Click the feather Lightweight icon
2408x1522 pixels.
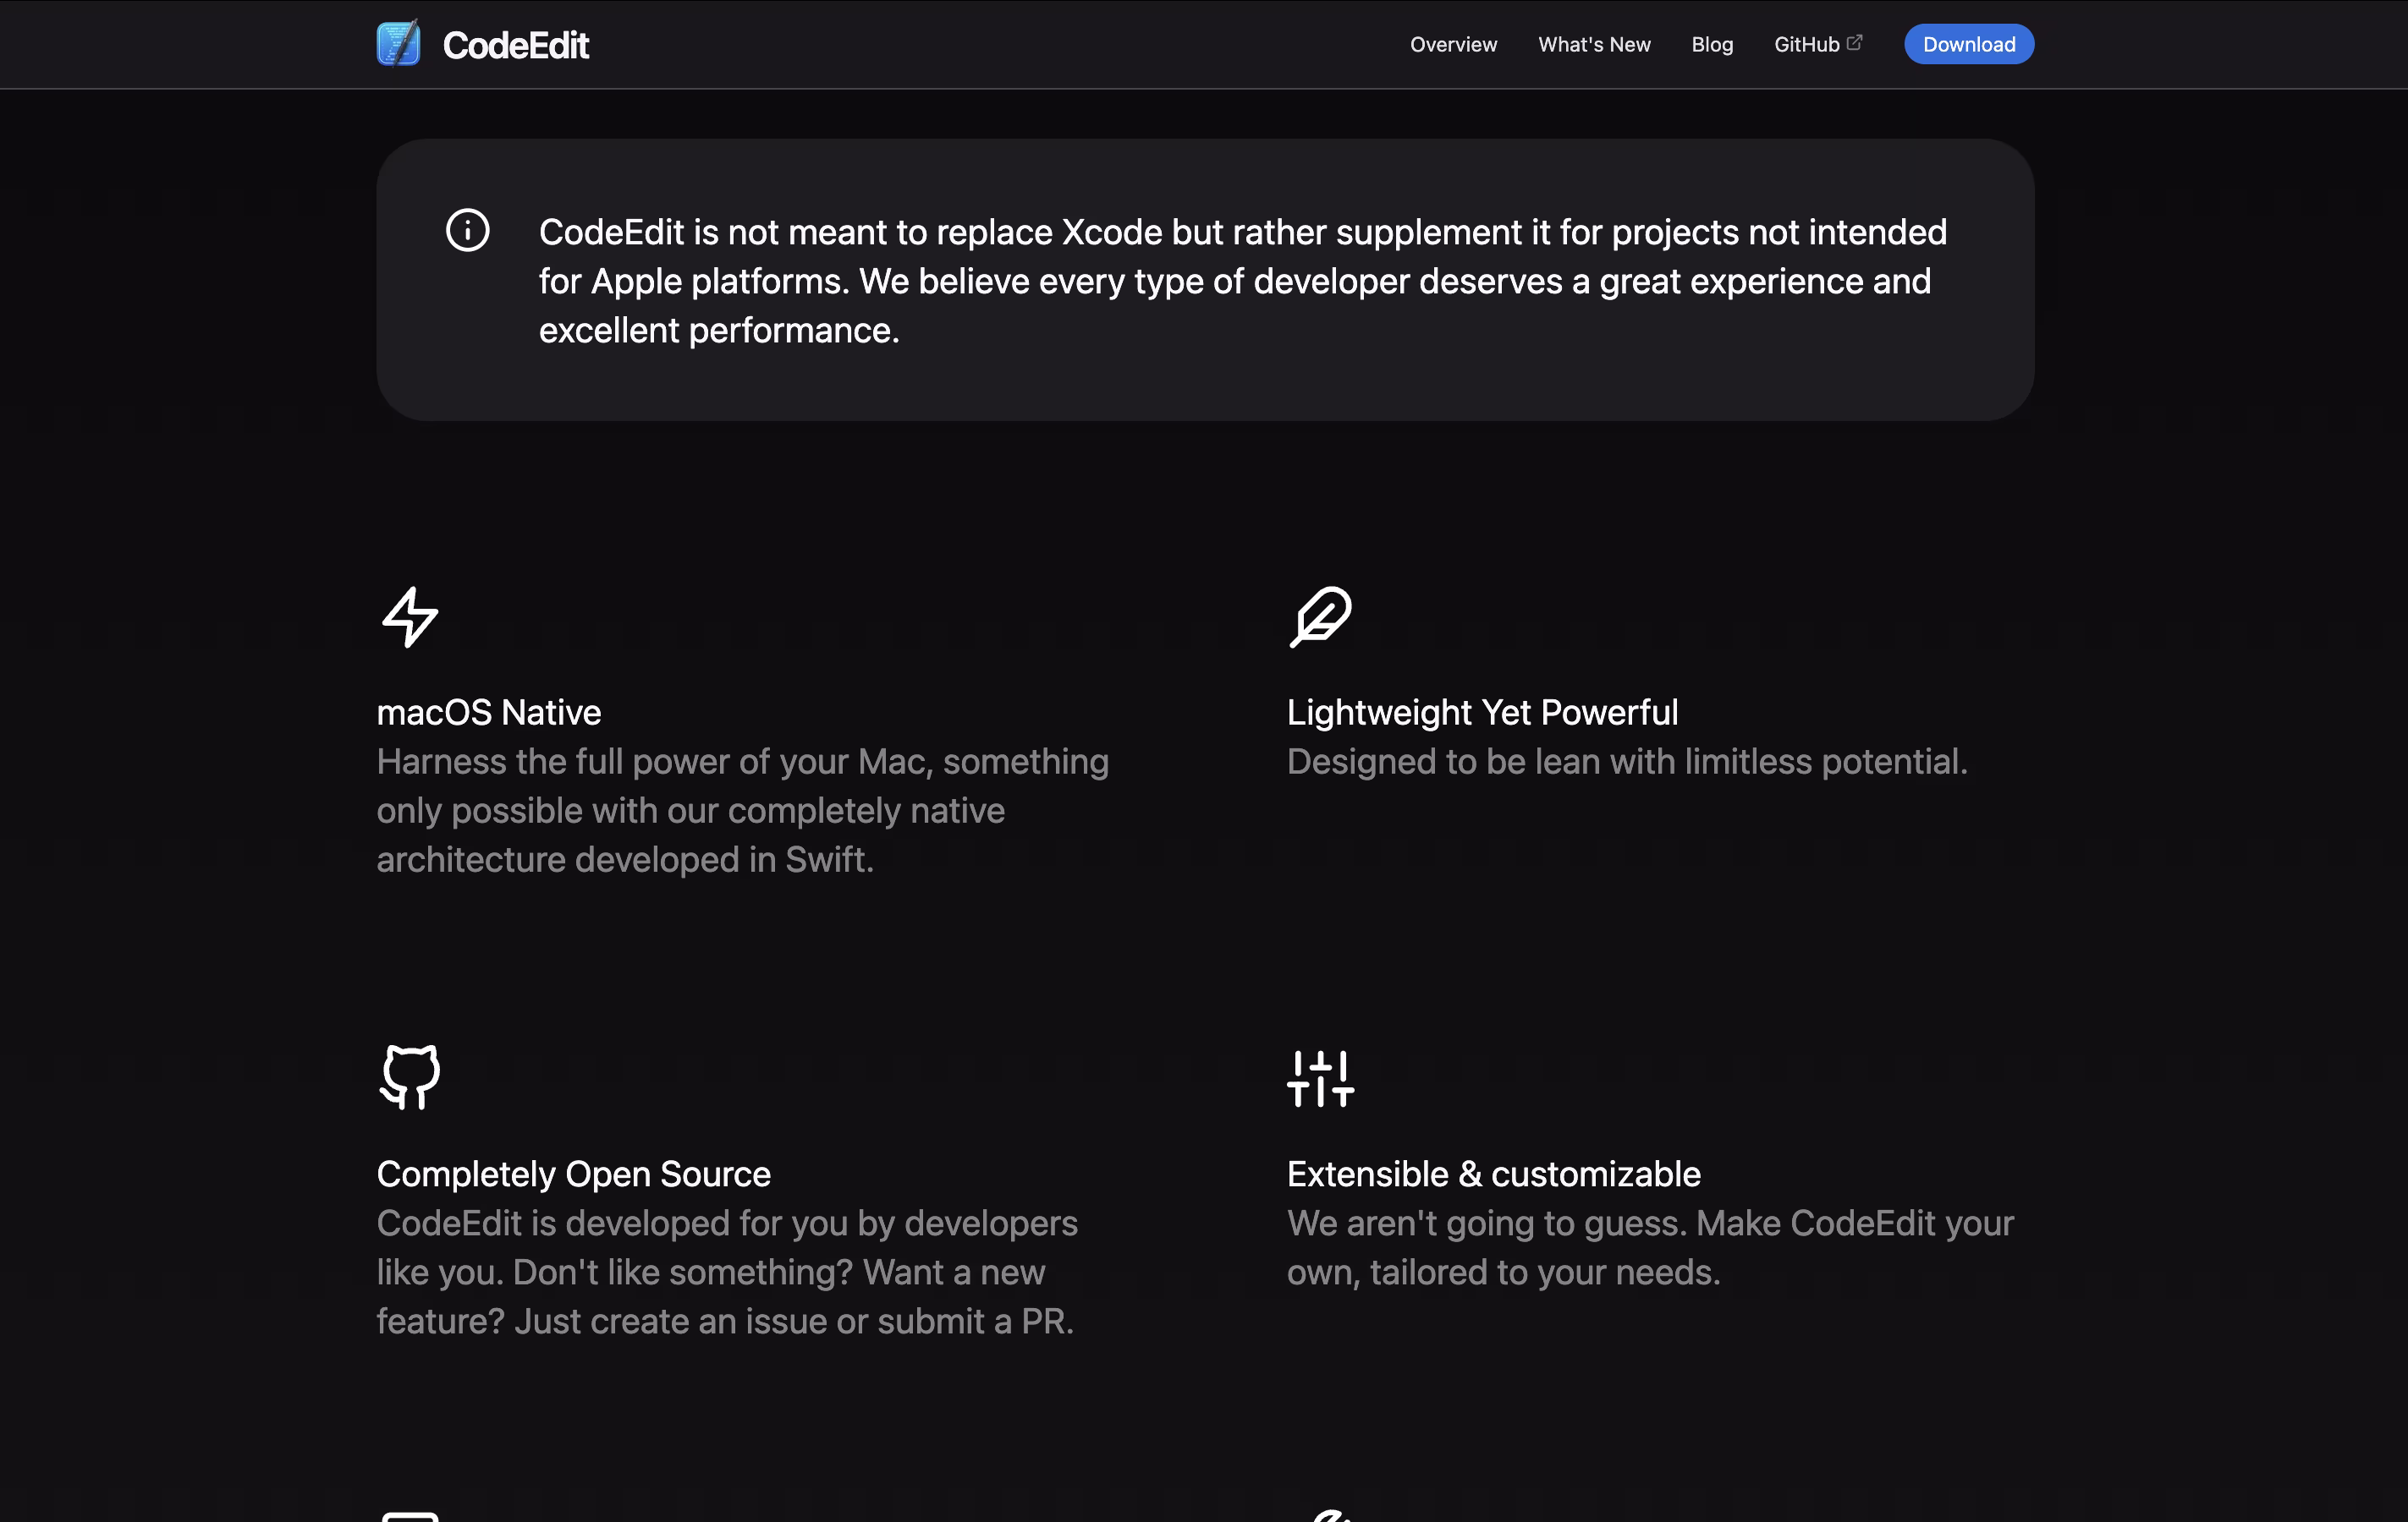[1320, 616]
